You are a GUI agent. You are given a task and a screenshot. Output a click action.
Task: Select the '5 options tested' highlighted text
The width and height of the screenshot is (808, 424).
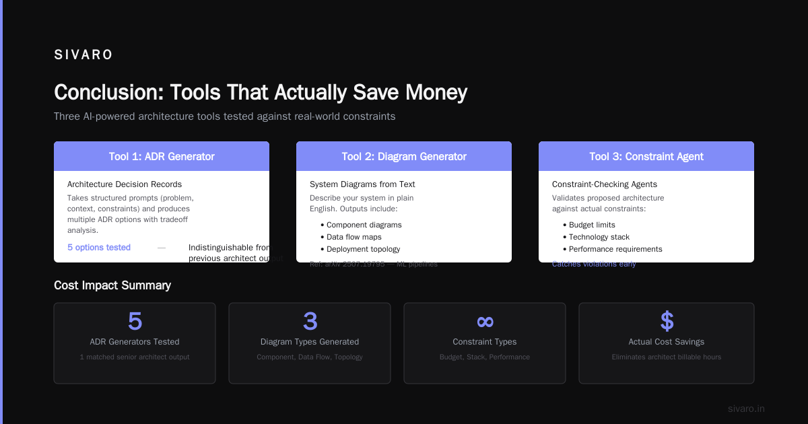point(99,248)
